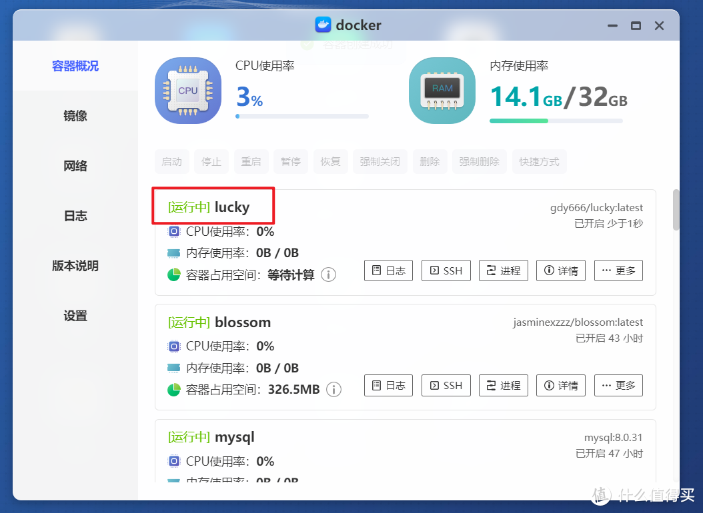Image resolution: width=703 pixels, height=513 pixels.
Task: Open the 网络 section from the sidebar
Action: click(x=75, y=165)
